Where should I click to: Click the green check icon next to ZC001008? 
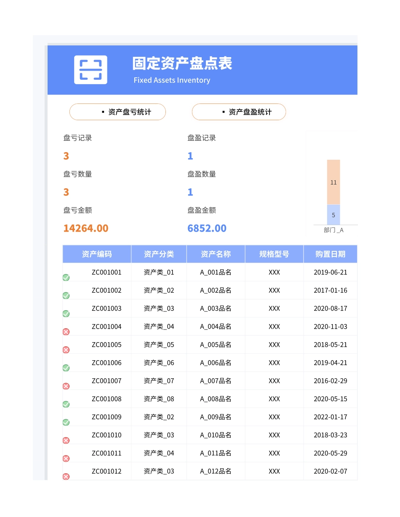pyautogui.click(x=66, y=404)
